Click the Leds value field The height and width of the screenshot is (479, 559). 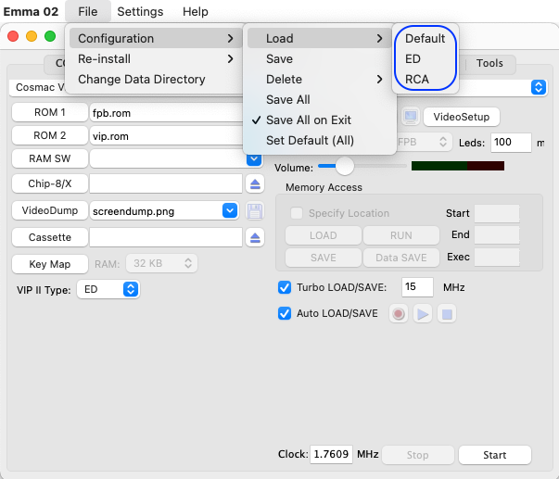(x=511, y=143)
